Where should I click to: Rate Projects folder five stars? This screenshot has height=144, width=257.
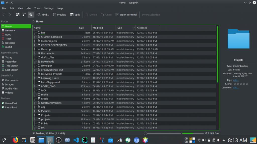247,84
